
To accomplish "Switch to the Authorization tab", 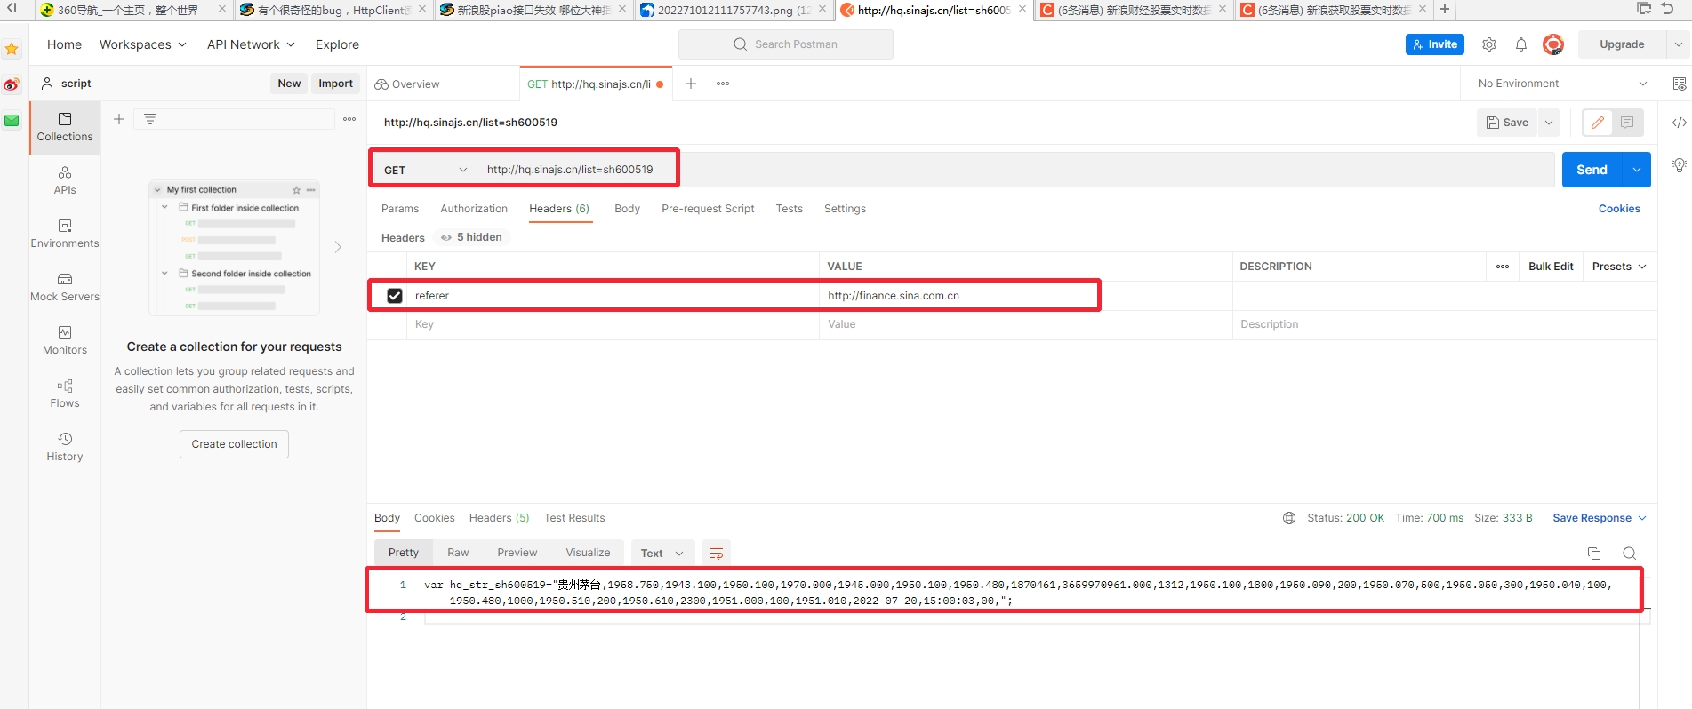I will tap(474, 209).
